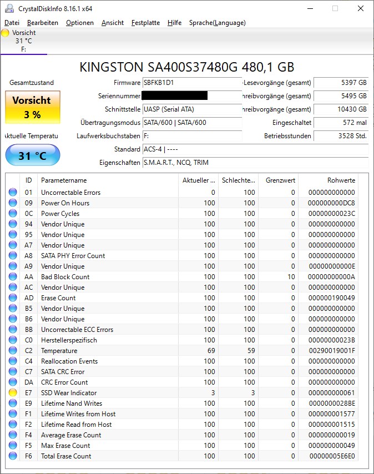Click the yellow drive status orb above drive F:
The height and width of the screenshot is (474, 374).
[x=6, y=33]
